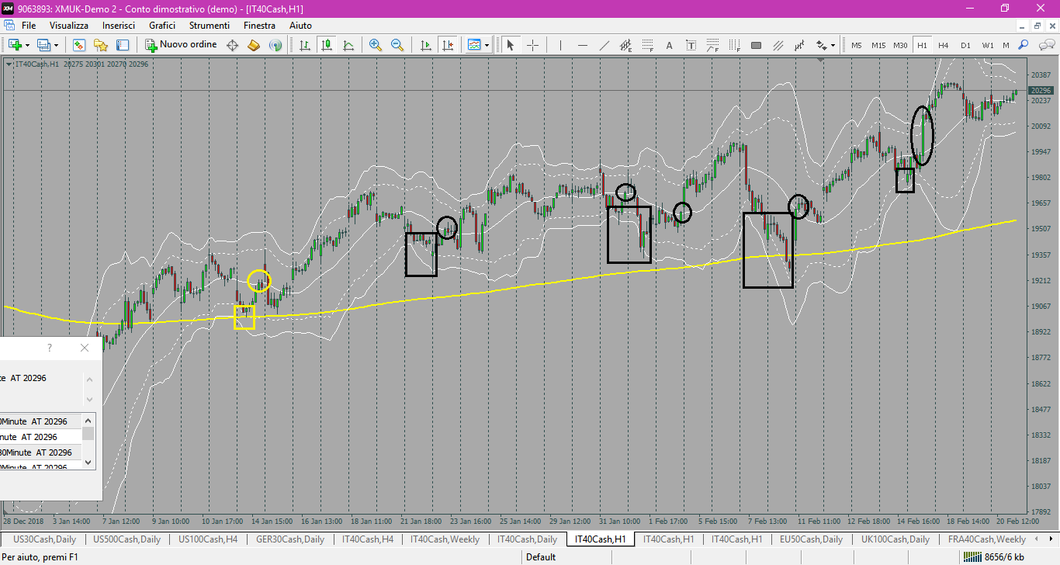Zoom in on the chart

(376, 45)
